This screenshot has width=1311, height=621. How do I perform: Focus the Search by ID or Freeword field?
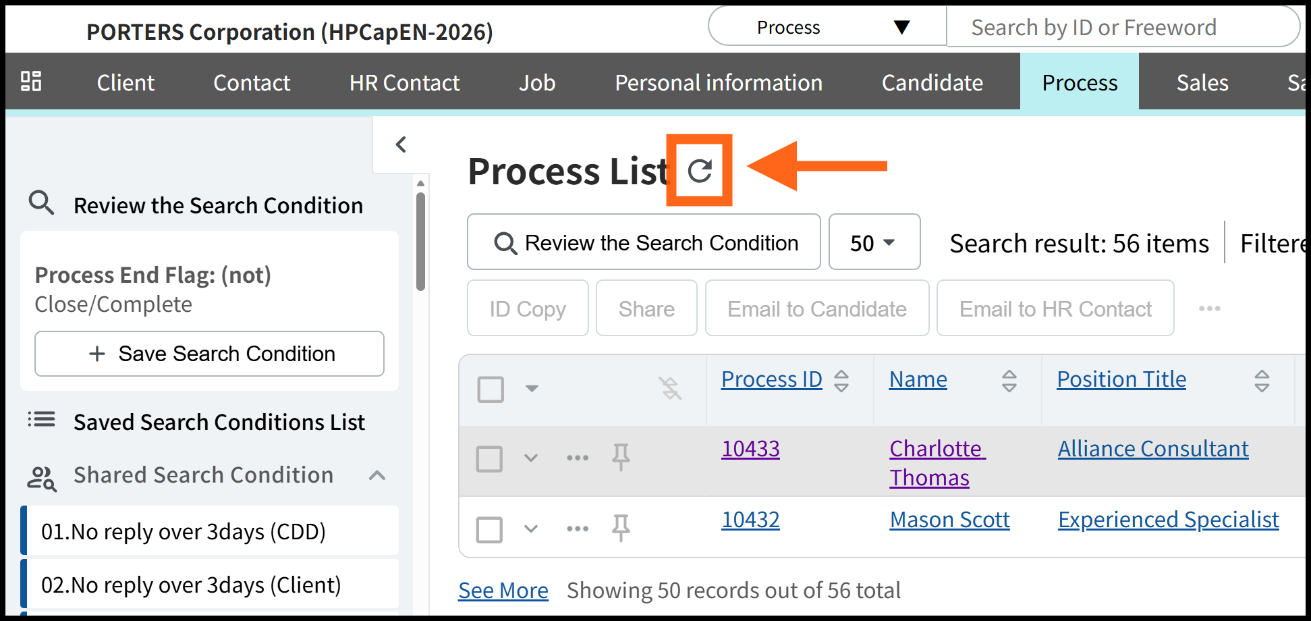1120,27
